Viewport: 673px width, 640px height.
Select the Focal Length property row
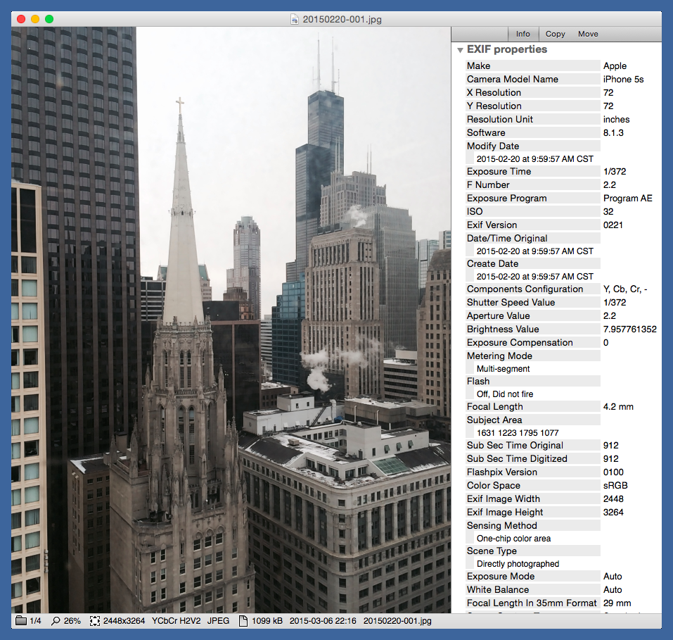[x=494, y=407]
